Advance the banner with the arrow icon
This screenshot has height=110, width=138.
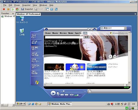(x=115, y=56)
